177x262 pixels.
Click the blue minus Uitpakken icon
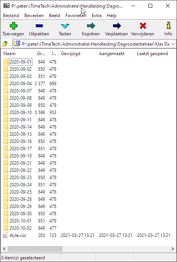tap(39, 26)
